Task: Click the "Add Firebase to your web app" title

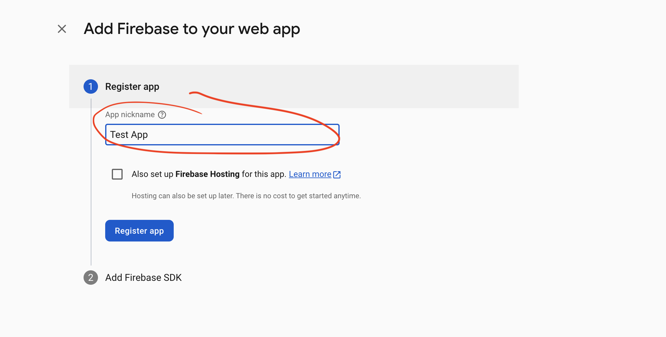Action: click(192, 29)
